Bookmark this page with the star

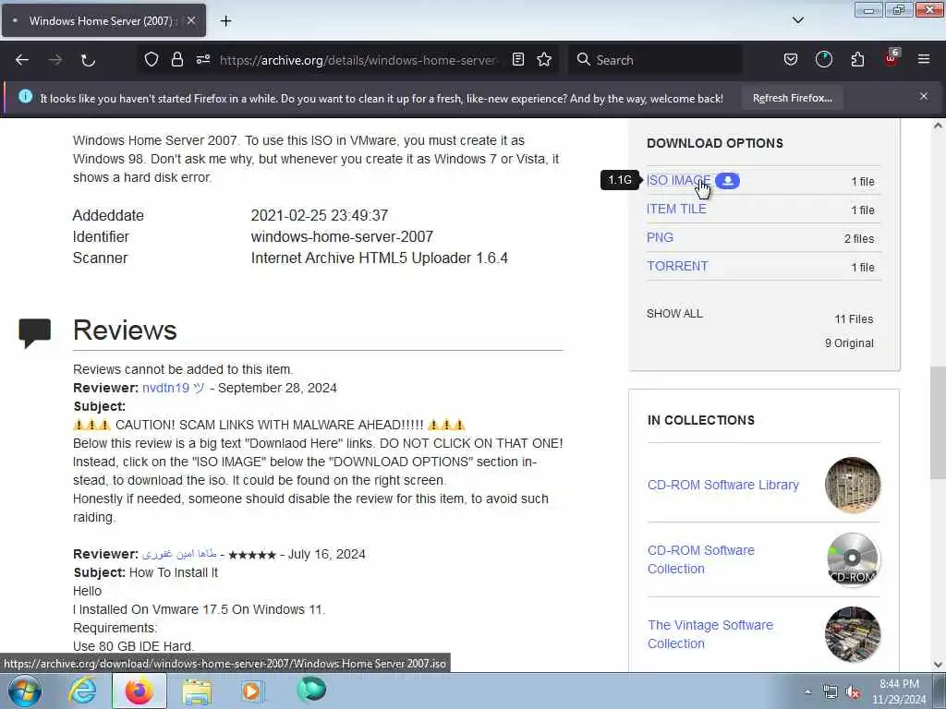544,59
